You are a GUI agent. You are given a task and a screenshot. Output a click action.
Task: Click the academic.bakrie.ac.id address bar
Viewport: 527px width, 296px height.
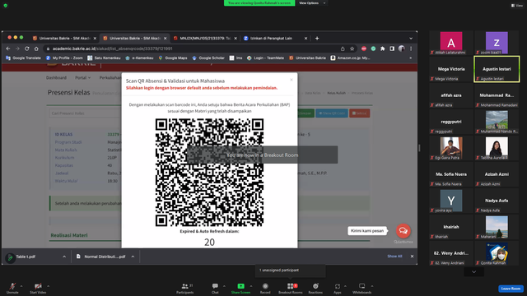pos(192,49)
